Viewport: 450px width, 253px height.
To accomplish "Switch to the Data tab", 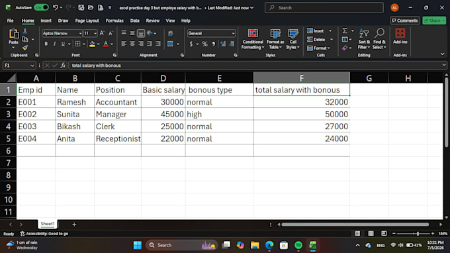I will click(x=134, y=21).
